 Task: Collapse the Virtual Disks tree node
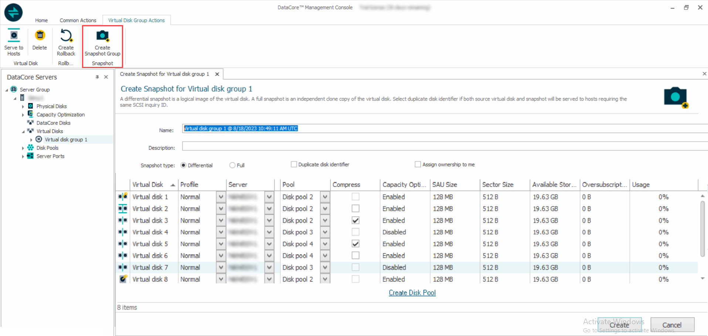click(x=23, y=131)
